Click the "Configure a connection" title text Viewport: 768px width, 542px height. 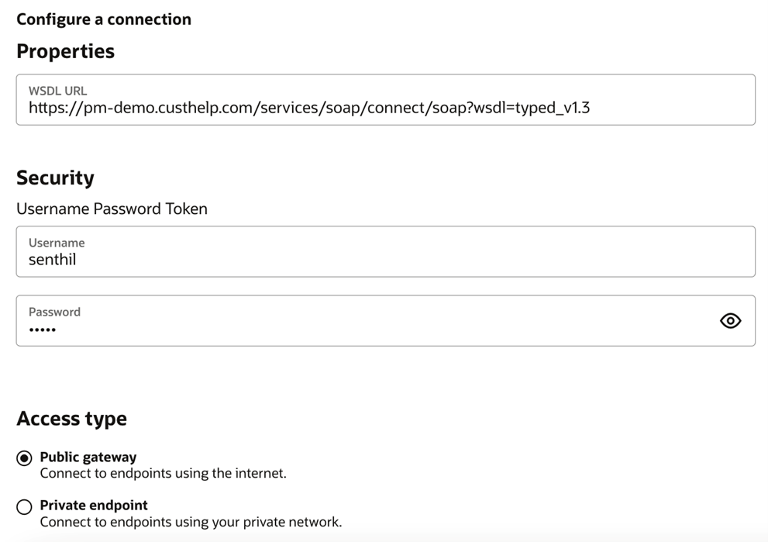point(104,19)
